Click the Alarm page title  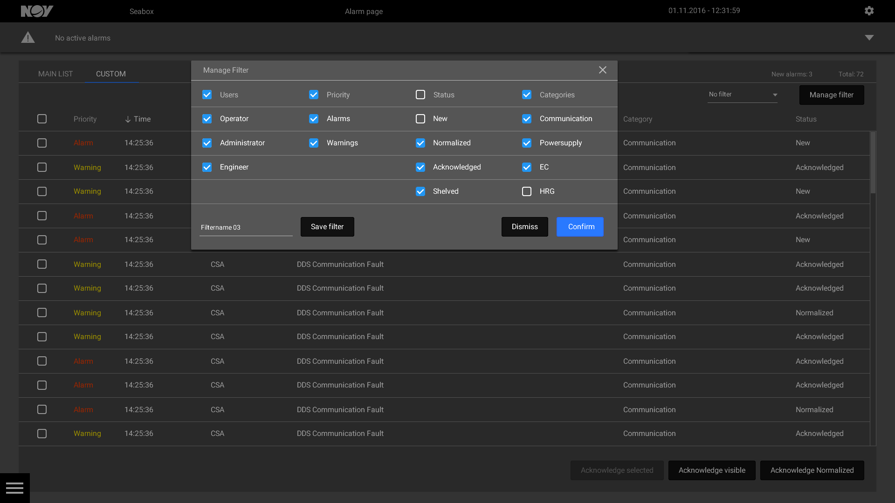(364, 11)
